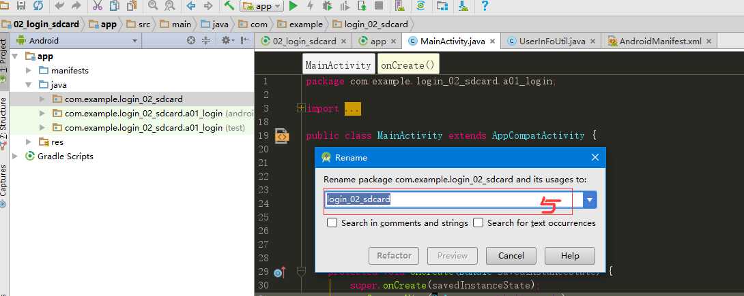The width and height of the screenshot is (744, 296).
Task: Collapse the java folder node
Action: click(29, 85)
